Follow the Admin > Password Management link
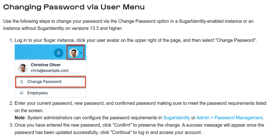The image size is (272, 139). point(229,118)
